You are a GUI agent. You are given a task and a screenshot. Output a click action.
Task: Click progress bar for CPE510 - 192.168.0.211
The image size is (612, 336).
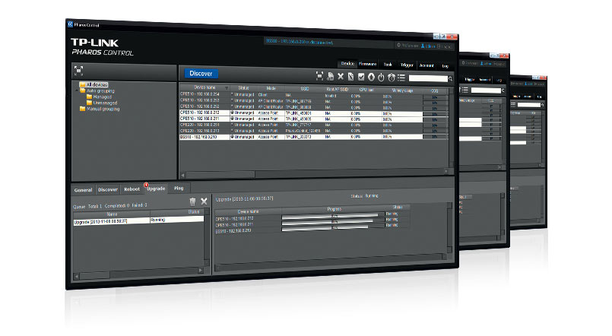point(333,221)
